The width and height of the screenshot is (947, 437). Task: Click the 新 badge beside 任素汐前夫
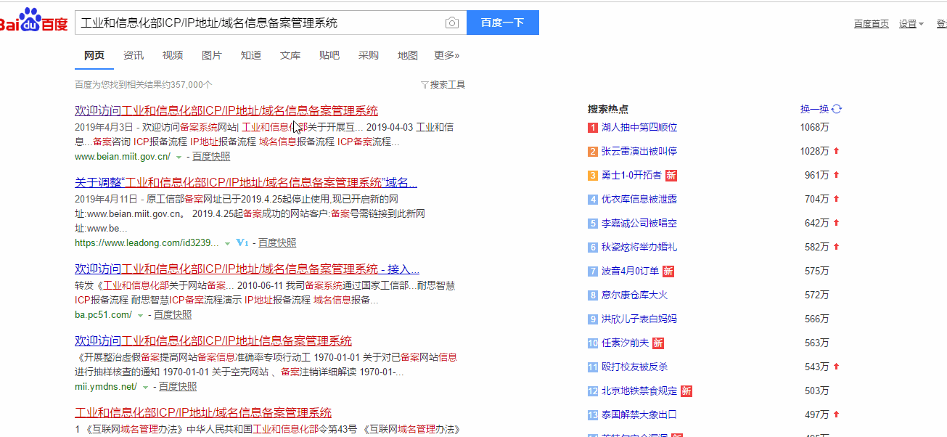point(658,343)
